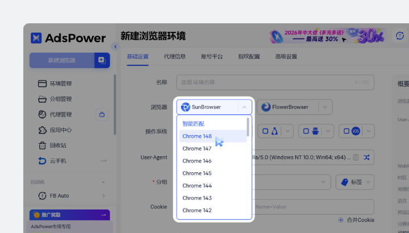Click the batch-create plus icon button
This screenshot has width=409, height=233.
point(102,60)
